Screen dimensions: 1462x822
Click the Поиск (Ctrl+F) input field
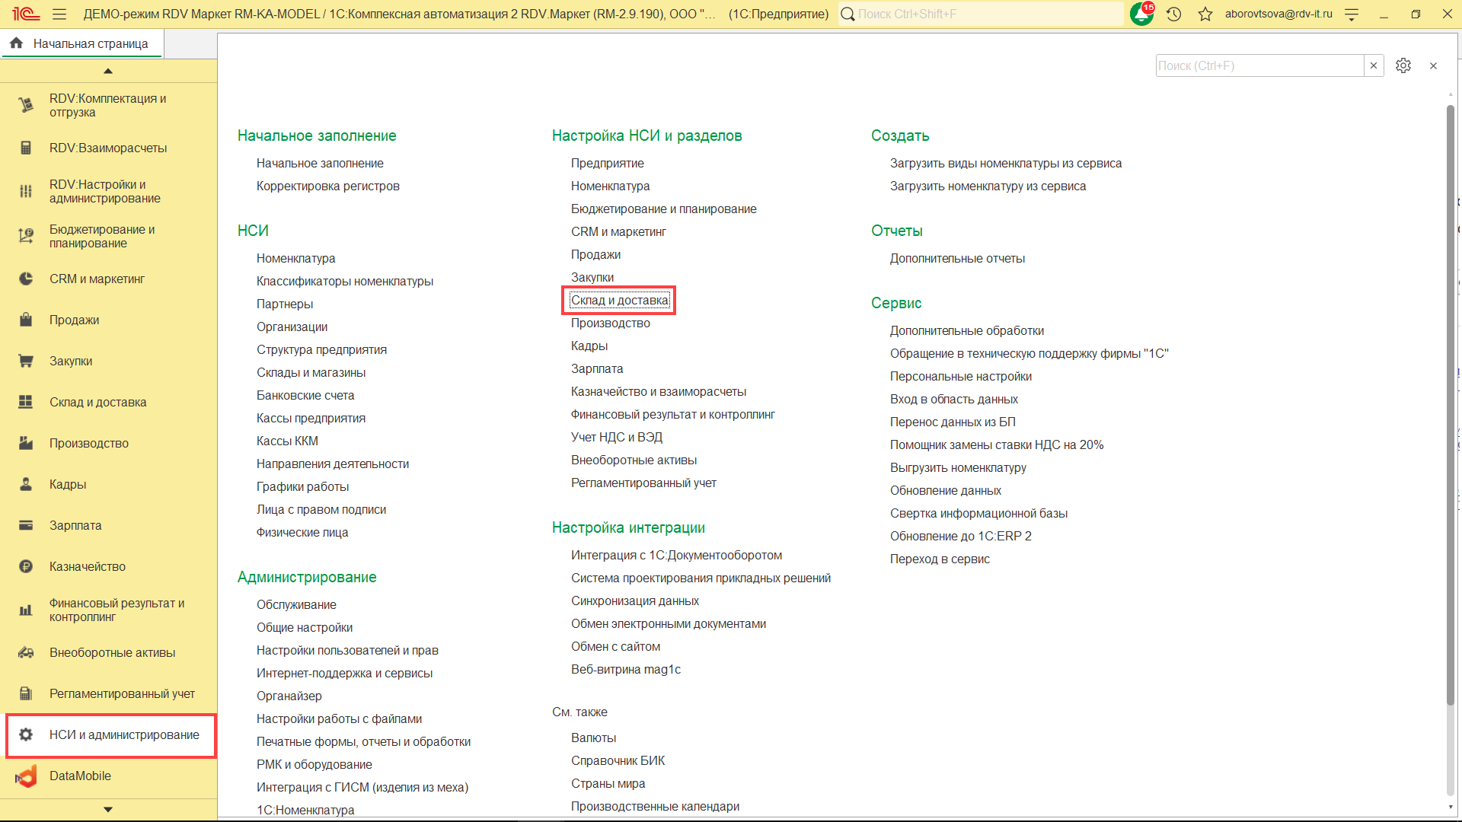click(1259, 65)
